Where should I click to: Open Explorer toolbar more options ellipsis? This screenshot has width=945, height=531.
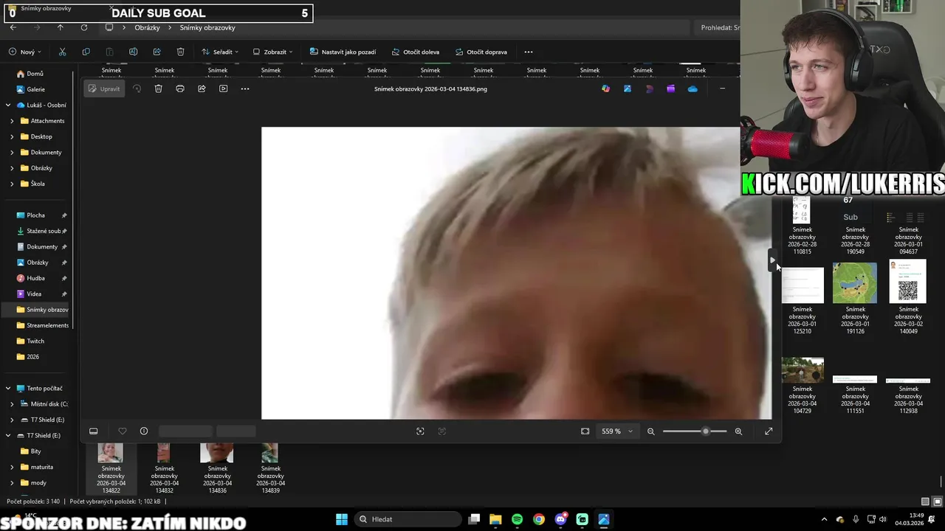[x=528, y=52]
